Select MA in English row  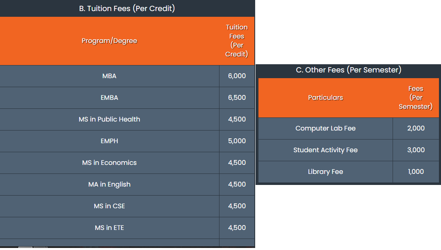(x=127, y=185)
